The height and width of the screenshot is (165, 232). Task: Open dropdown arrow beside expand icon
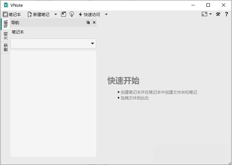pyautogui.click(x=210, y=14)
